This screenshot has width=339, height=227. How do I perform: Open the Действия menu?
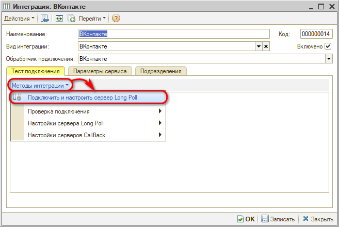(19, 19)
